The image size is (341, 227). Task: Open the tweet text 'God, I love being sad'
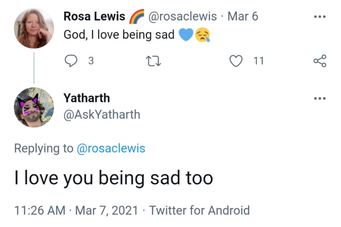pyautogui.click(x=119, y=35)
